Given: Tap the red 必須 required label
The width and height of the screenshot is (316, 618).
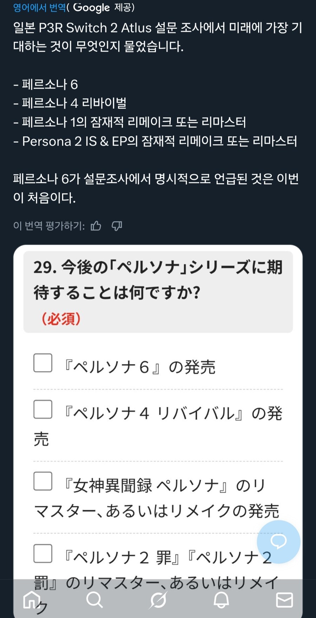Looking at the screenshot, I should click(x=61, y=318).
